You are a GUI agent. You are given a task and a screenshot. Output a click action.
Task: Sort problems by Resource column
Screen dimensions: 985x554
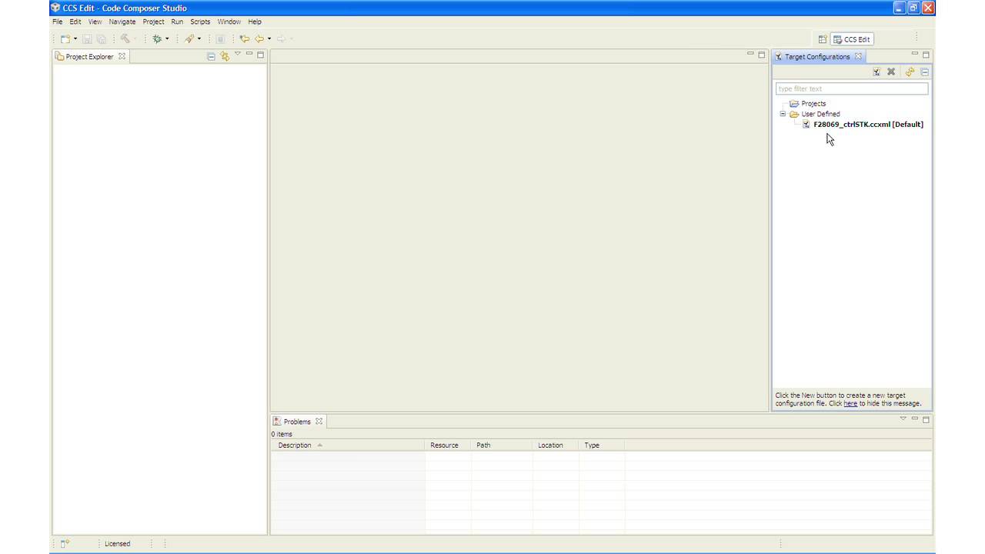[x=448, y=445]
